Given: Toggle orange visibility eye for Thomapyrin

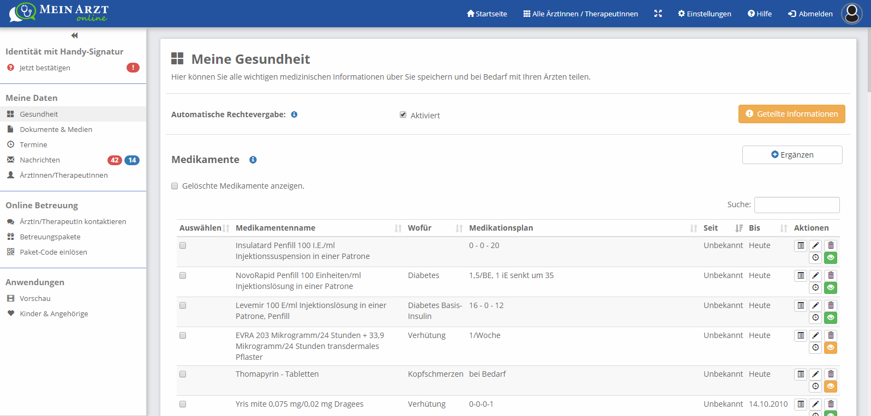Looking at the screenshot, I should point(831,387).
